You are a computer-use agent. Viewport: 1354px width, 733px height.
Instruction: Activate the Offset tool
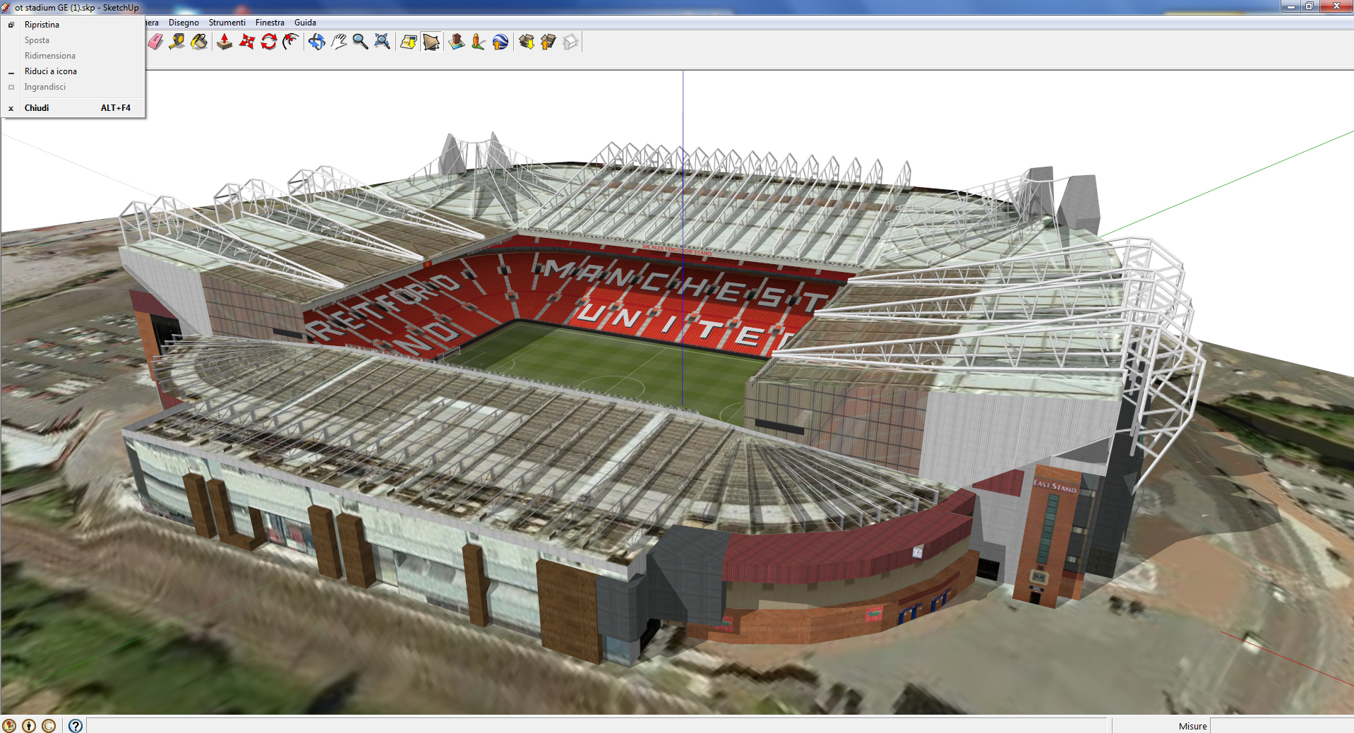pyautogui.click(x=290, y=42)
